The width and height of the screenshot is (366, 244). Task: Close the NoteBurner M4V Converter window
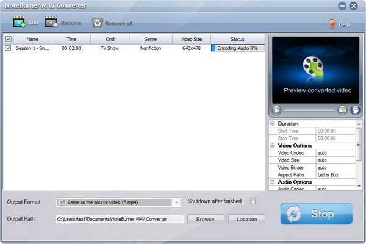tap(353, 6)
